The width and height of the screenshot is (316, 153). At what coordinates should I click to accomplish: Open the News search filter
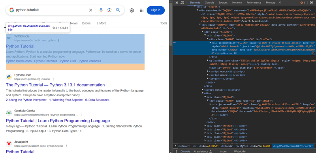point(74,23)
